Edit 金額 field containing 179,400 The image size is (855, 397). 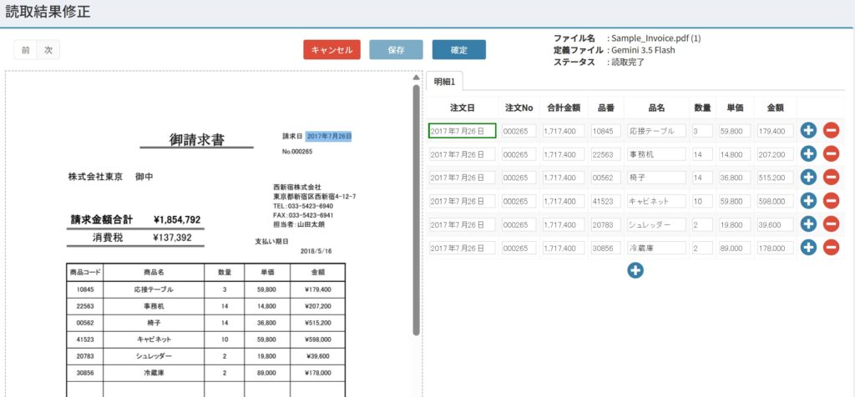pos(775,131)
